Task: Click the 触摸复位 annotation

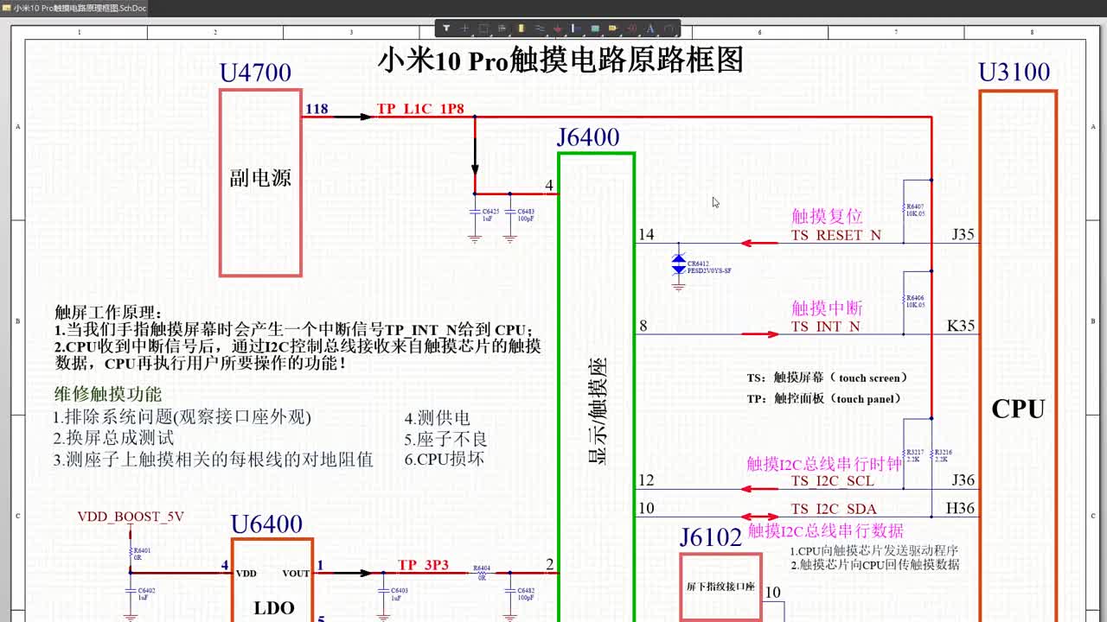Action: (x=827, y=216)
